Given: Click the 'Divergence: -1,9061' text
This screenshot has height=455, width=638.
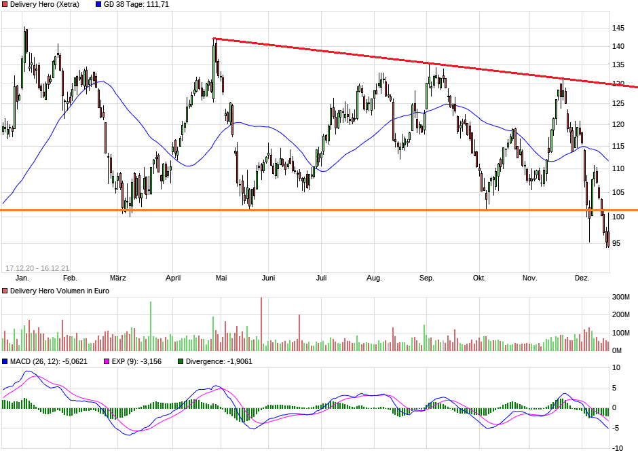Looking at the screenshot, I should pyautogui.click(x=219, y=361).
